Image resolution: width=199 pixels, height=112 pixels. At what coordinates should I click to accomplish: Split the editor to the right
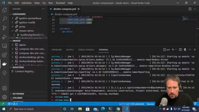pos(190,9)
